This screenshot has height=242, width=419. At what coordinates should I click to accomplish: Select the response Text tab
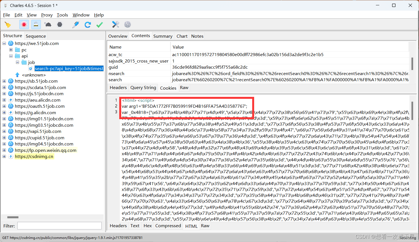click(135, 226)
